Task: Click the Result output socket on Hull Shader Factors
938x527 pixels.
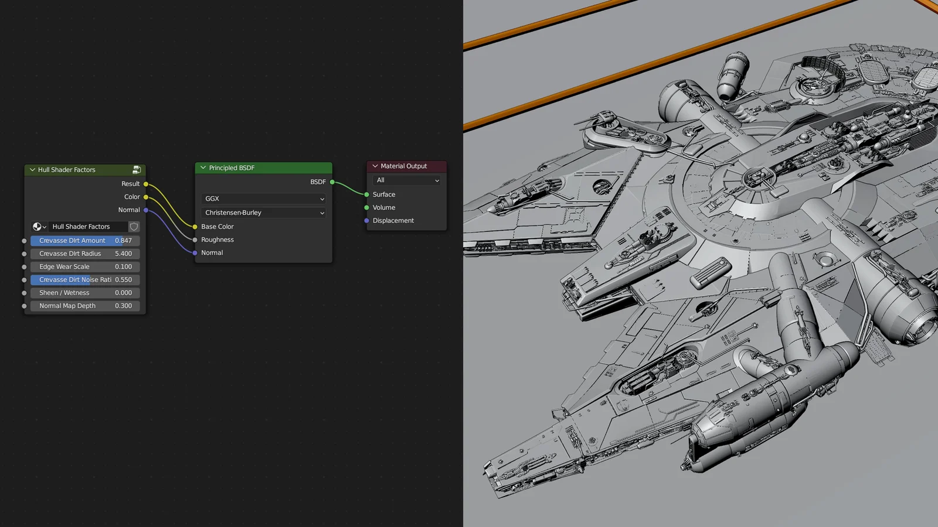Action: (146, 183)
